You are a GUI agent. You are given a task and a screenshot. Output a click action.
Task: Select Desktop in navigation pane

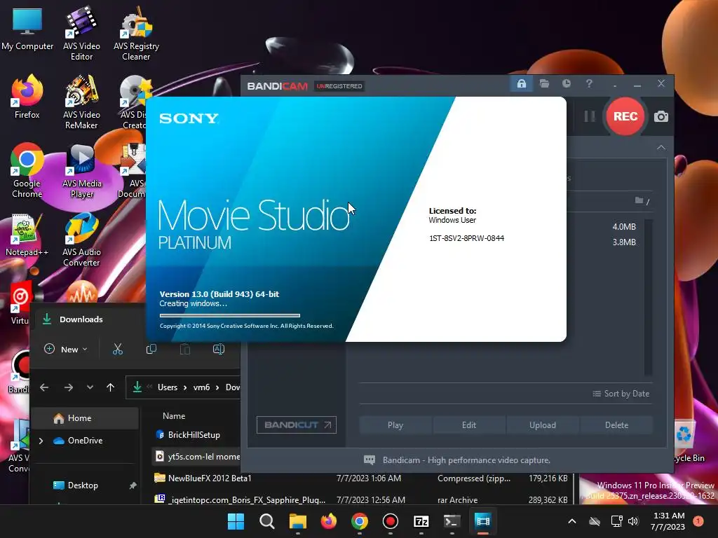(x=83, y=485)
